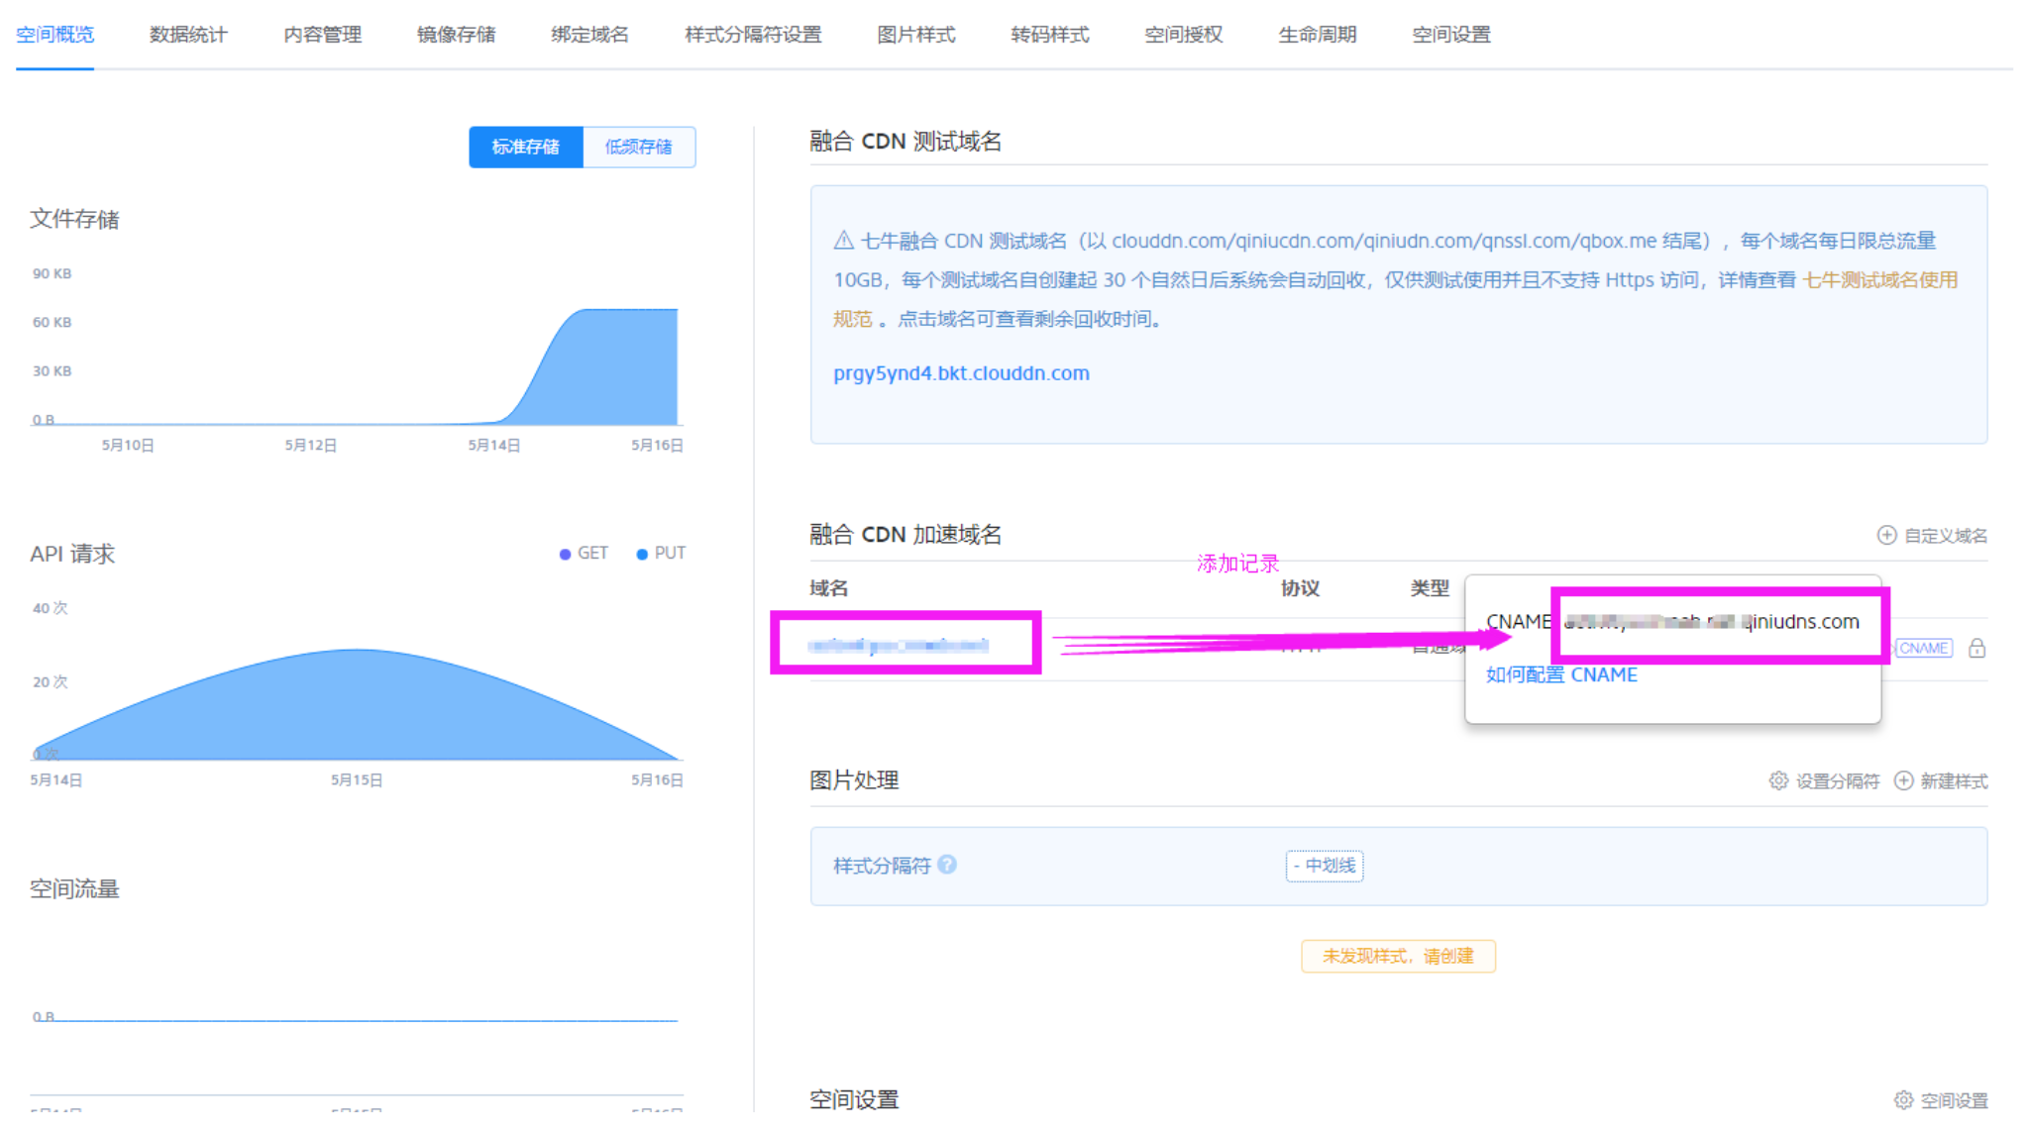Switch to the 数据统计 tab
The width and height of the screenshot is (2027, 1137).
[188, 35]
